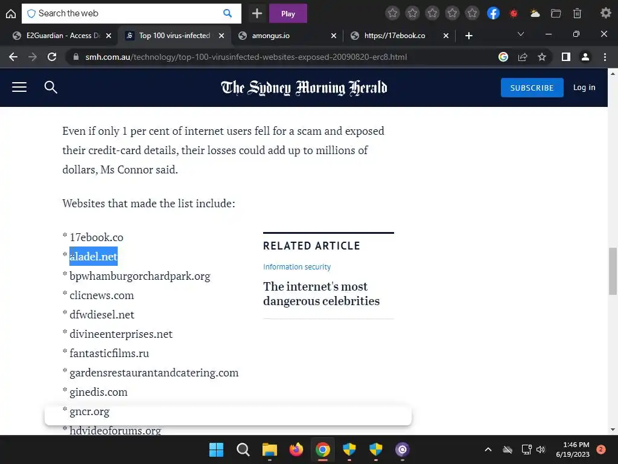Click the red bug extension icon
This screenshot has height=464, width=618.
(514, 13)
